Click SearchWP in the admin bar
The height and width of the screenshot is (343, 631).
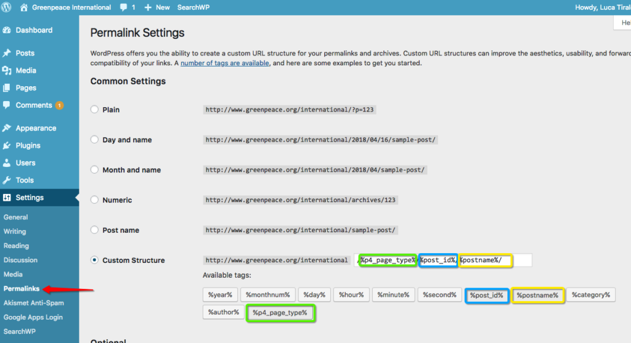click(193, 7)
